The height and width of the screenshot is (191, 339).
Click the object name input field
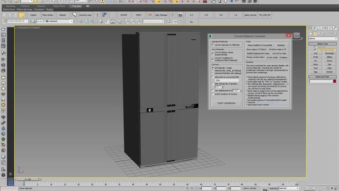coord(321,81)
